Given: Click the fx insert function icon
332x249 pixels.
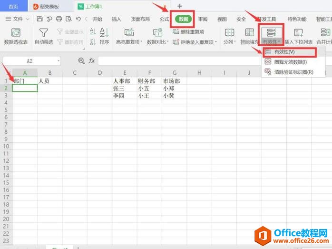Looking at the screenshot, I should point(91,61).
